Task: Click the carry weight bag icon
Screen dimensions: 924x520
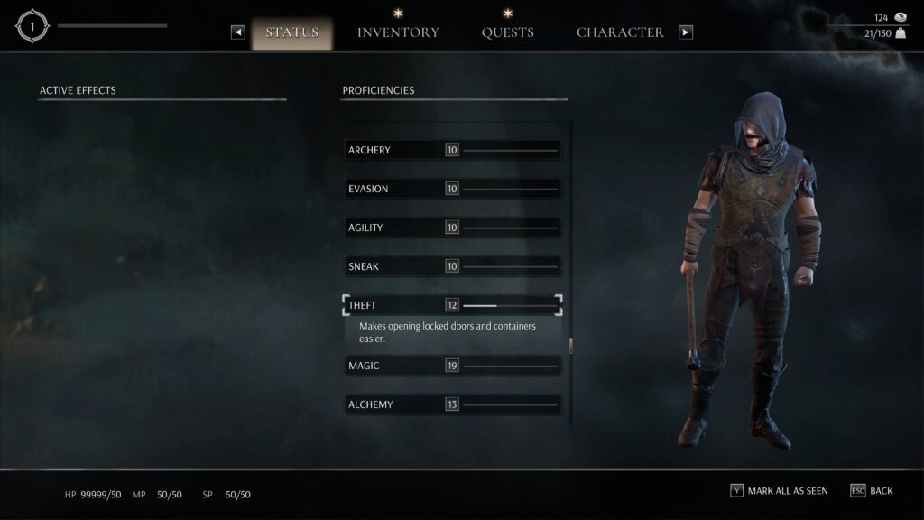Action: 901,33
